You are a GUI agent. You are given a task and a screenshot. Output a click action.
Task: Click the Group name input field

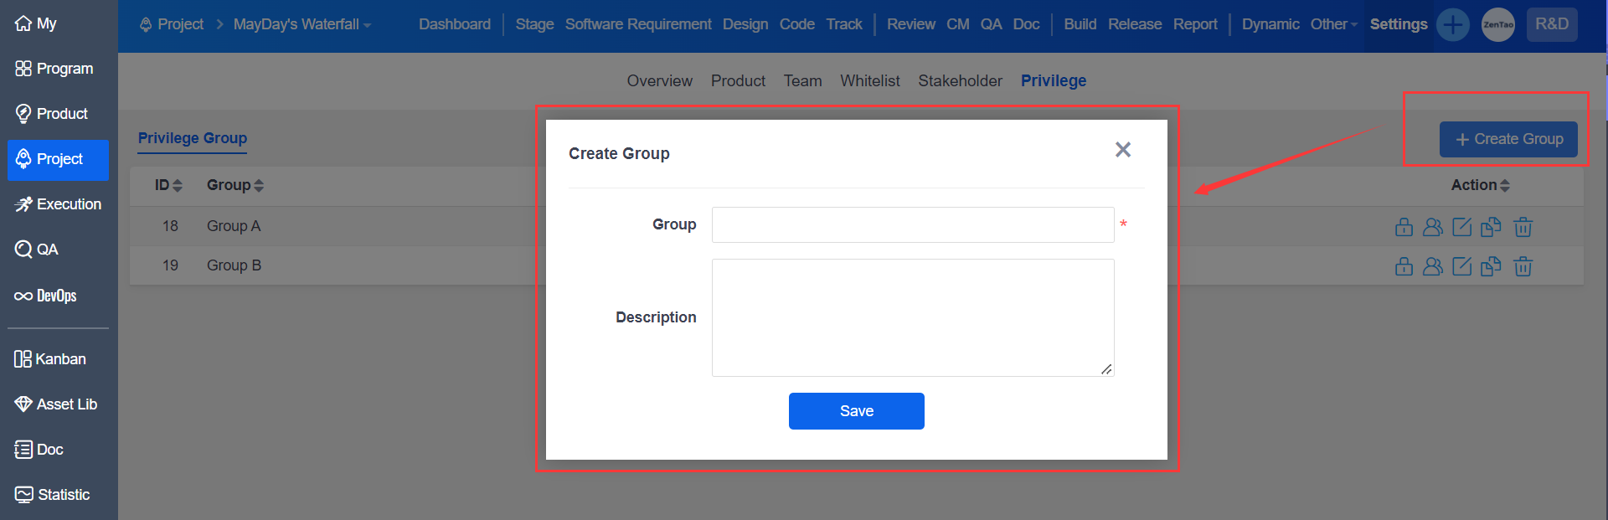912,224
